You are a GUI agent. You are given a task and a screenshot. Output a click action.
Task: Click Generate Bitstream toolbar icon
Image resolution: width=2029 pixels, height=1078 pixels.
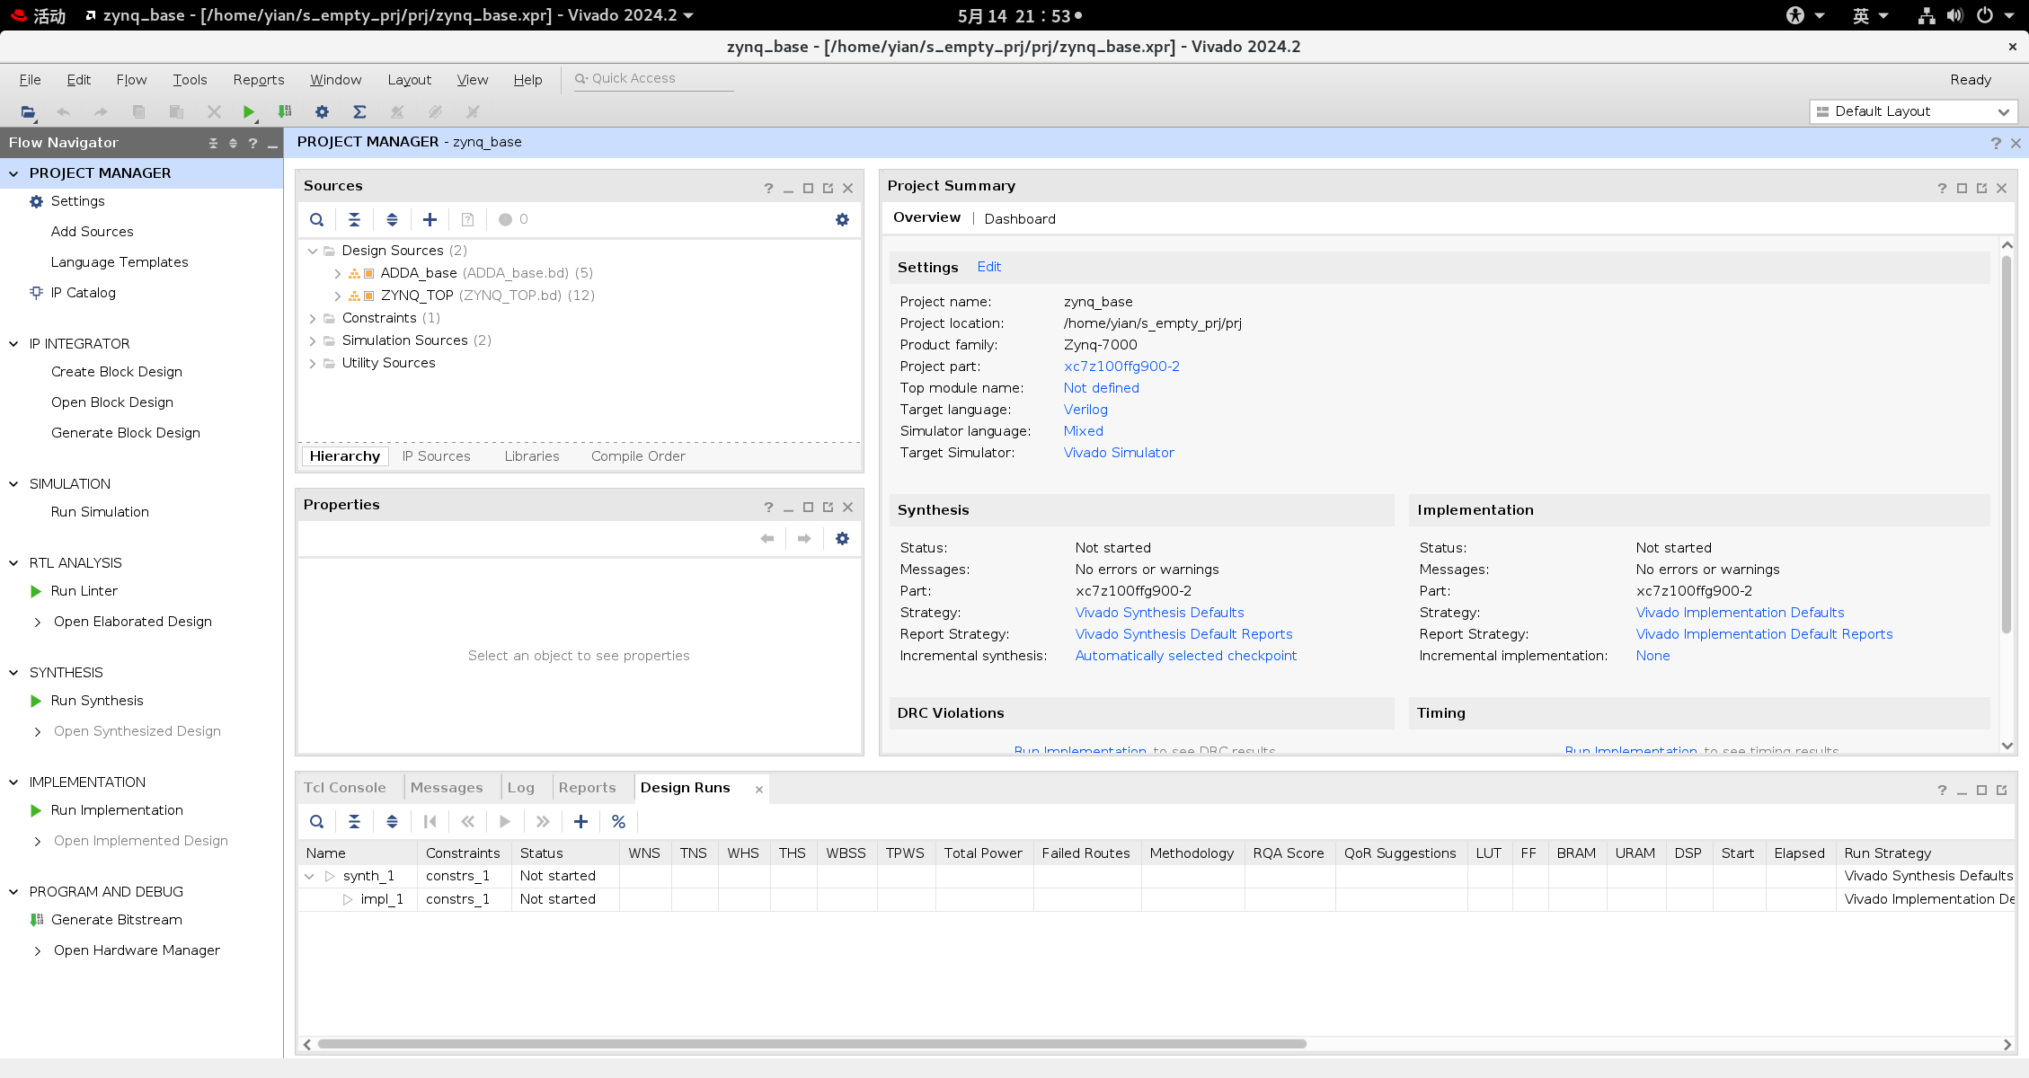[285, 112]
